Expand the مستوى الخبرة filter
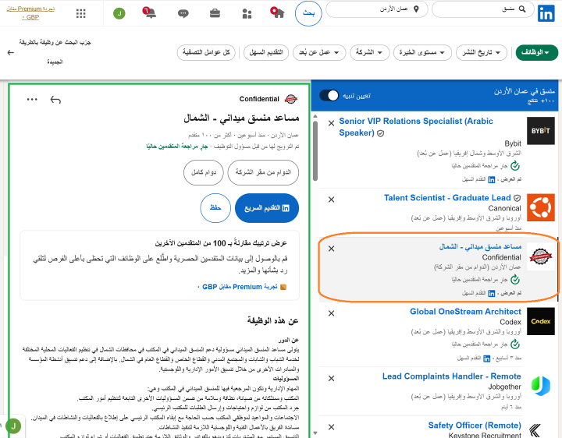 click(x=422, y=52)
